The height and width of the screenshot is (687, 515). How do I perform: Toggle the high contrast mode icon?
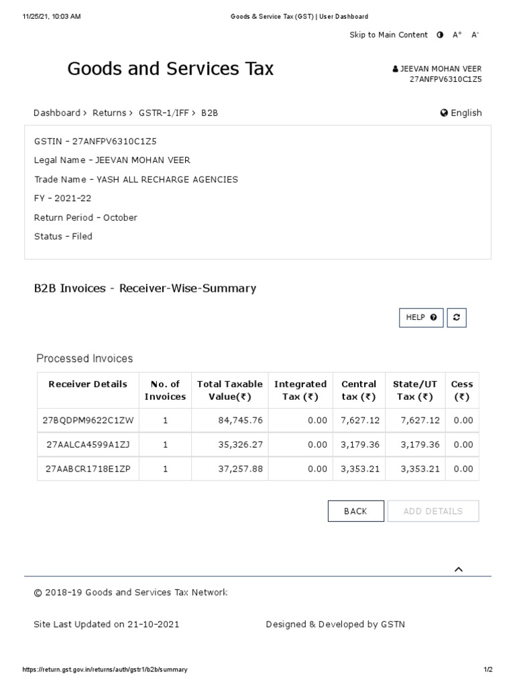pos(440,35)
